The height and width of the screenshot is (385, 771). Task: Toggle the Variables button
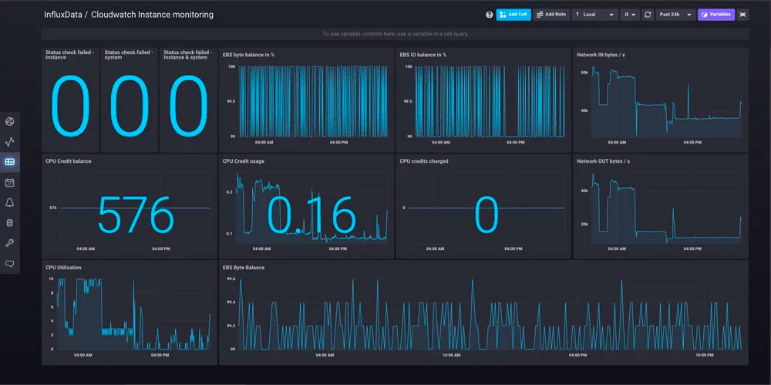[x=716, y=15]
